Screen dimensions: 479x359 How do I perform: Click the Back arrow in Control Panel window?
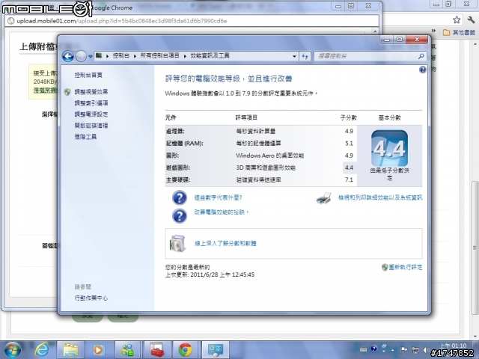coord(68,56)
